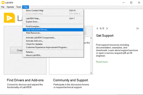143x95 pixels.
Task: Go to next page of the 6/8 carousel
Action: (x=107, y=28)
